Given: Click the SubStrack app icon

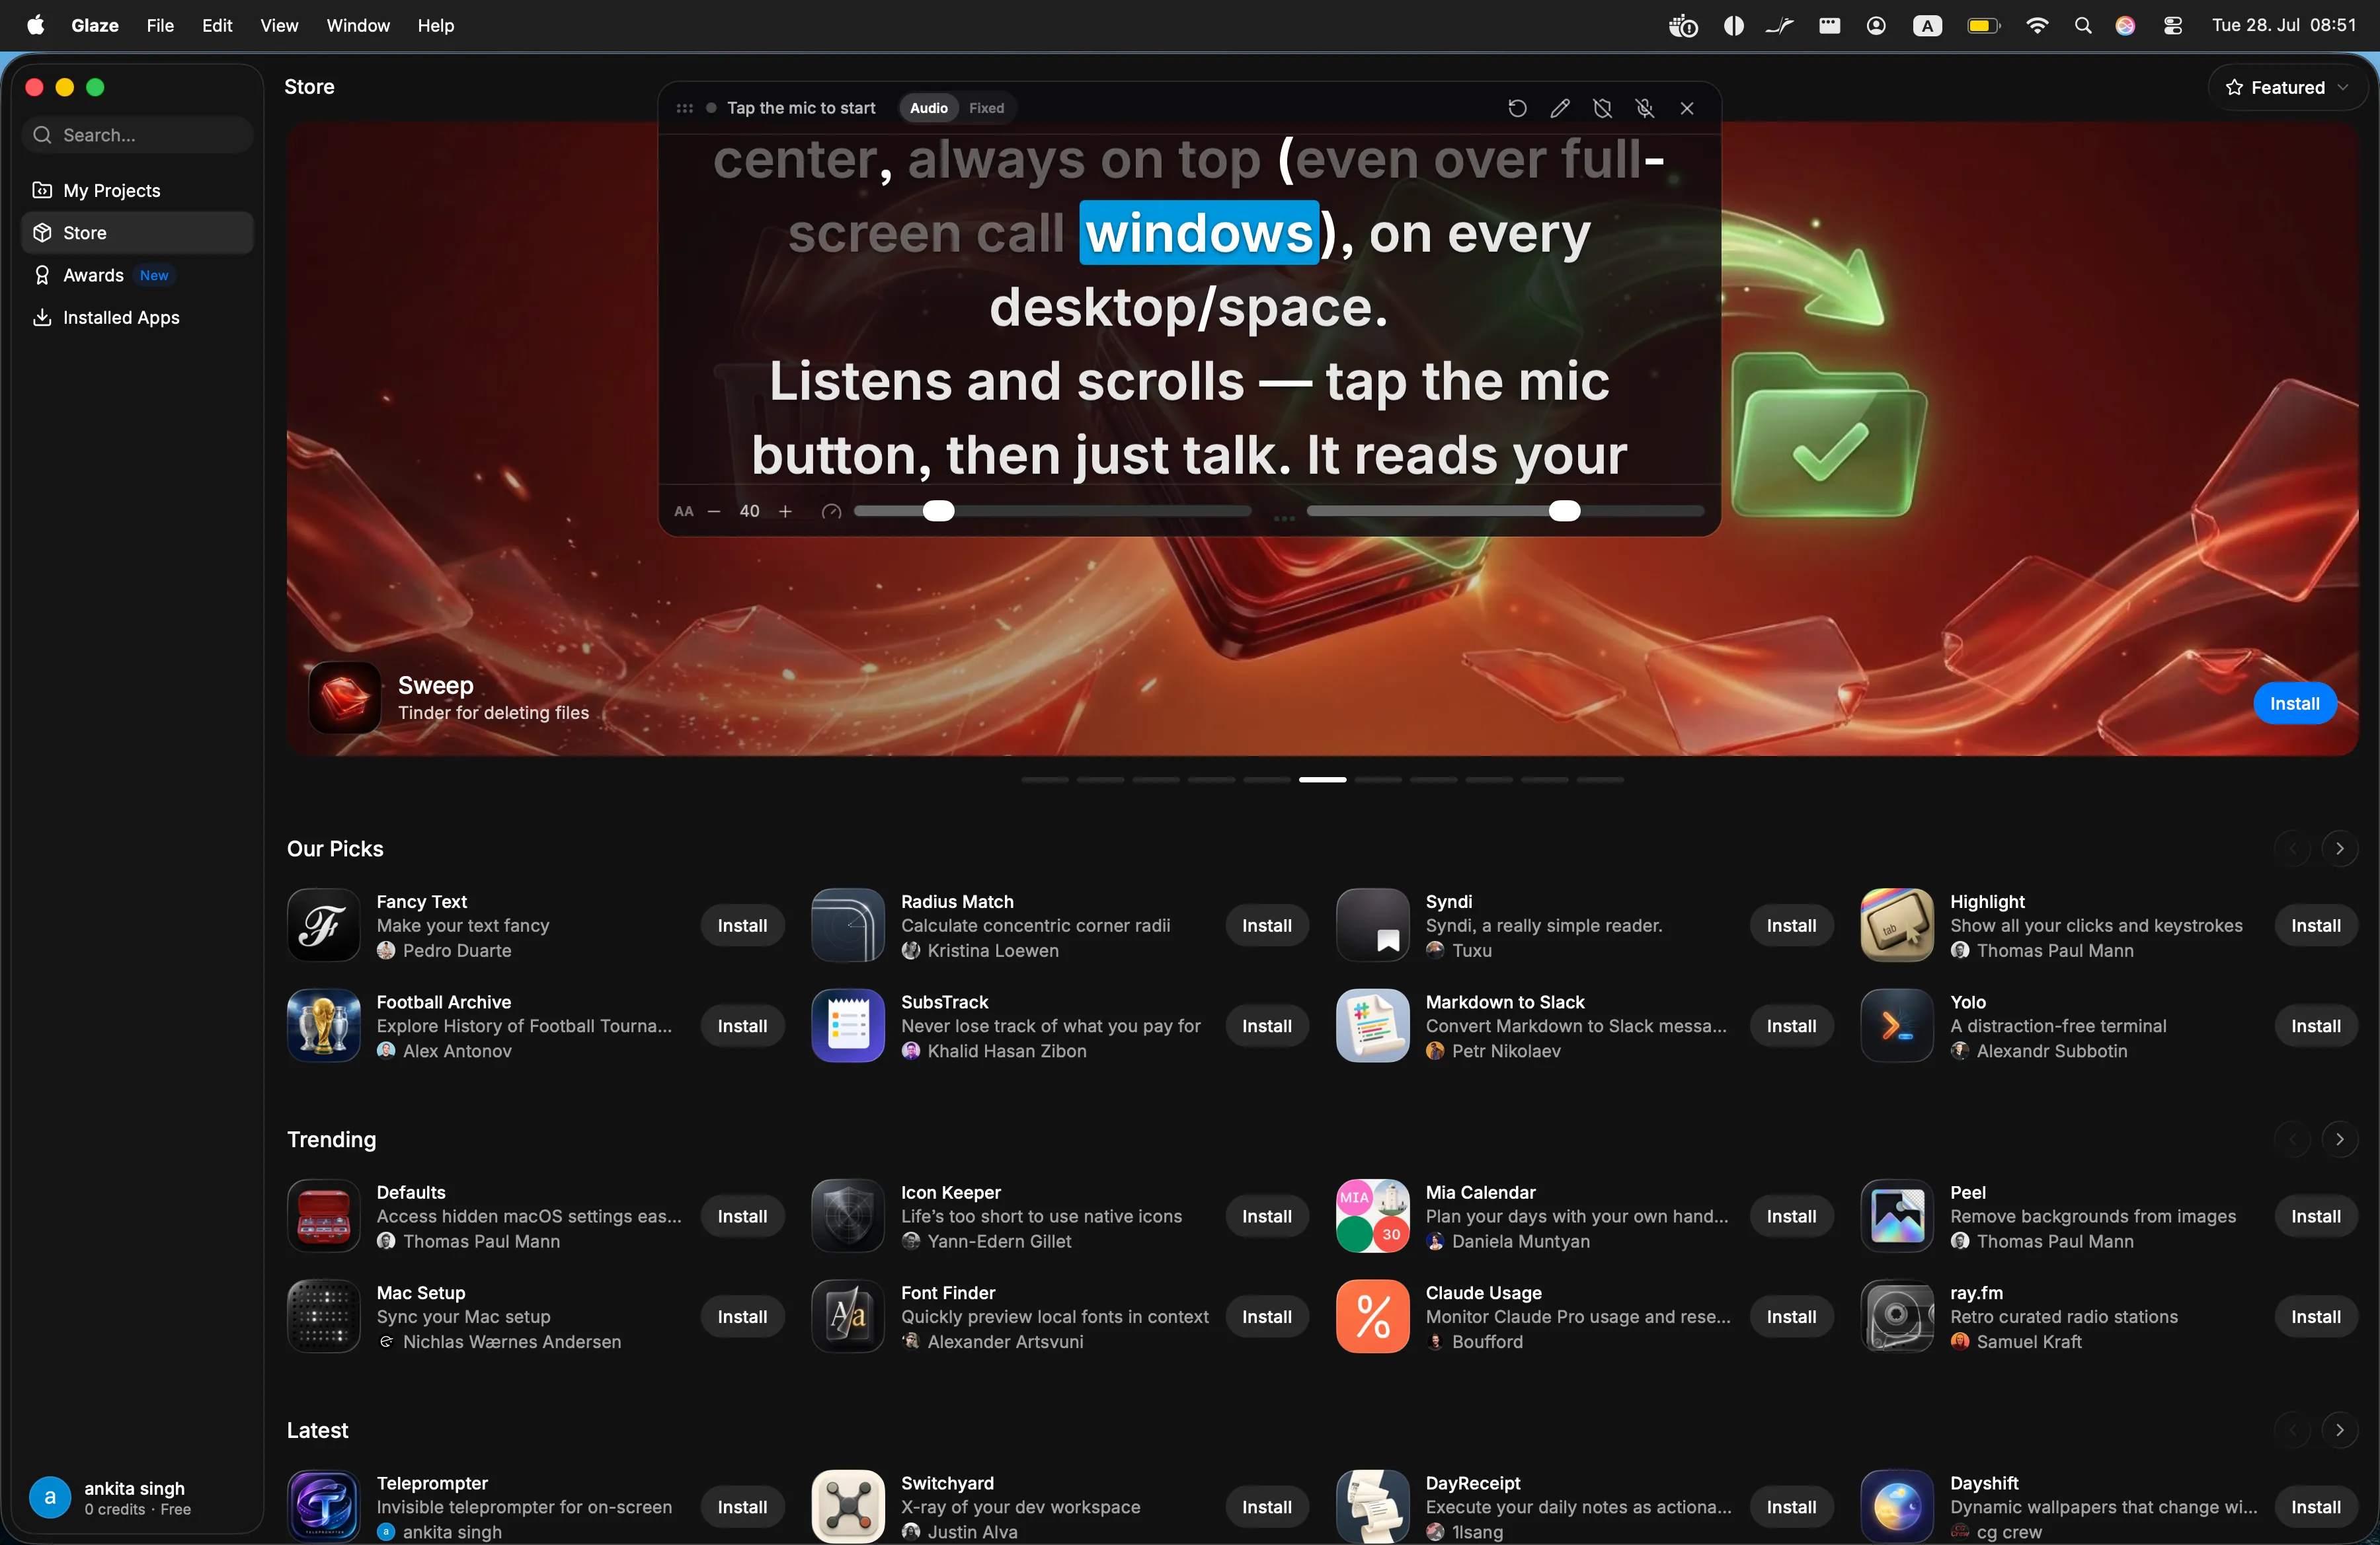Looking at the screenshot, I should (847, 1026).
